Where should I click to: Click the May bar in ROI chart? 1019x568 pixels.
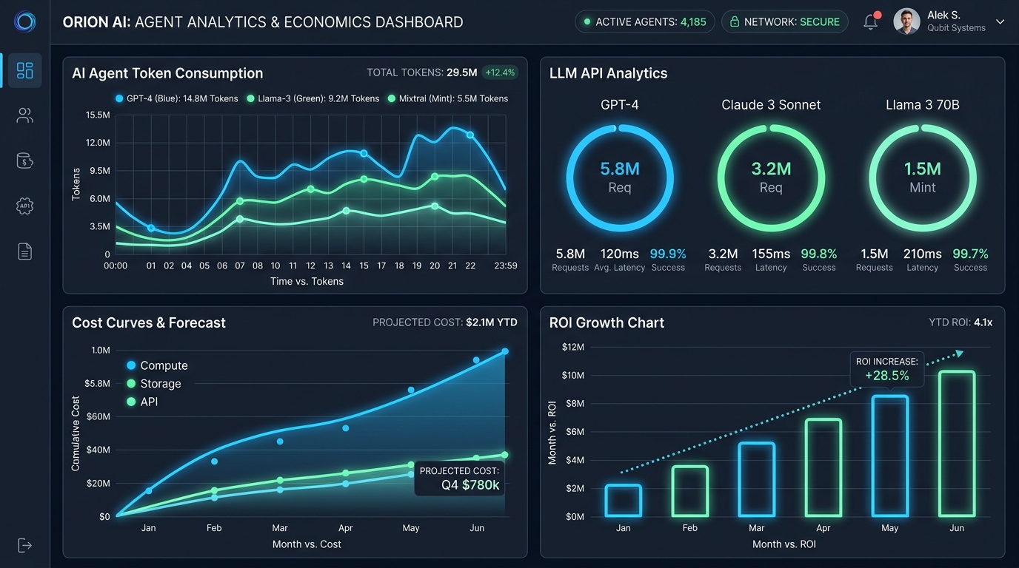coord(890,456)
